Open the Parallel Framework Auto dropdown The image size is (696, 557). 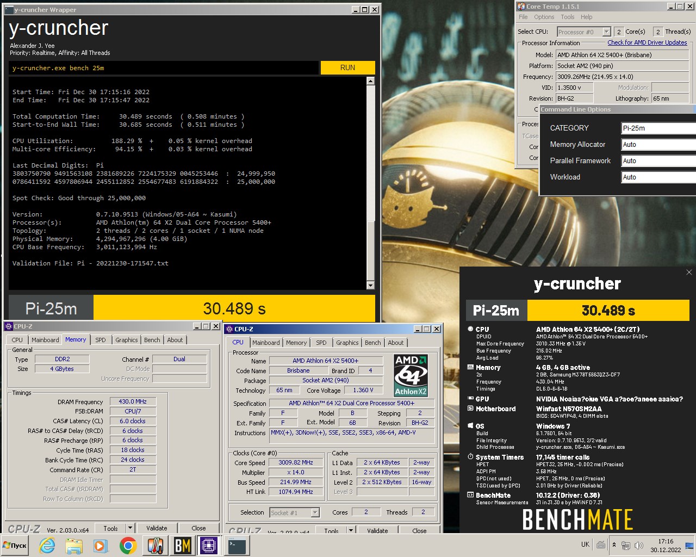click(x=658, y=160)
